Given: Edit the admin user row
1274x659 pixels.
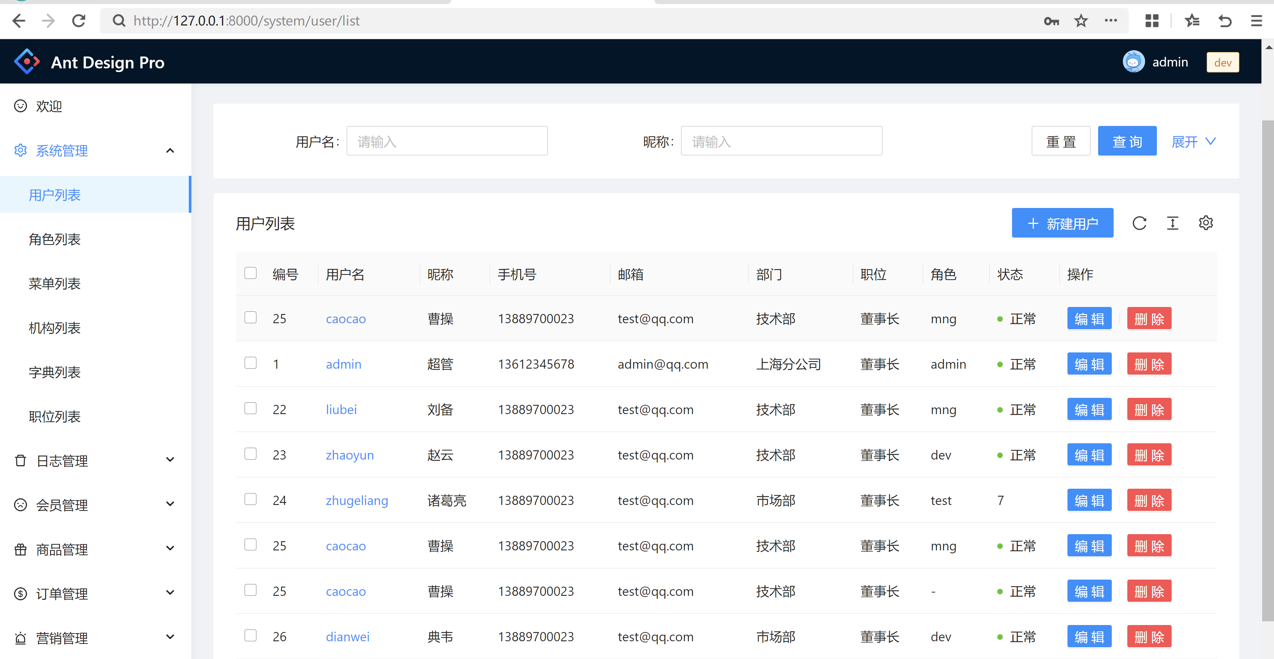Looking at the screenshot, I should (1089, 364).
